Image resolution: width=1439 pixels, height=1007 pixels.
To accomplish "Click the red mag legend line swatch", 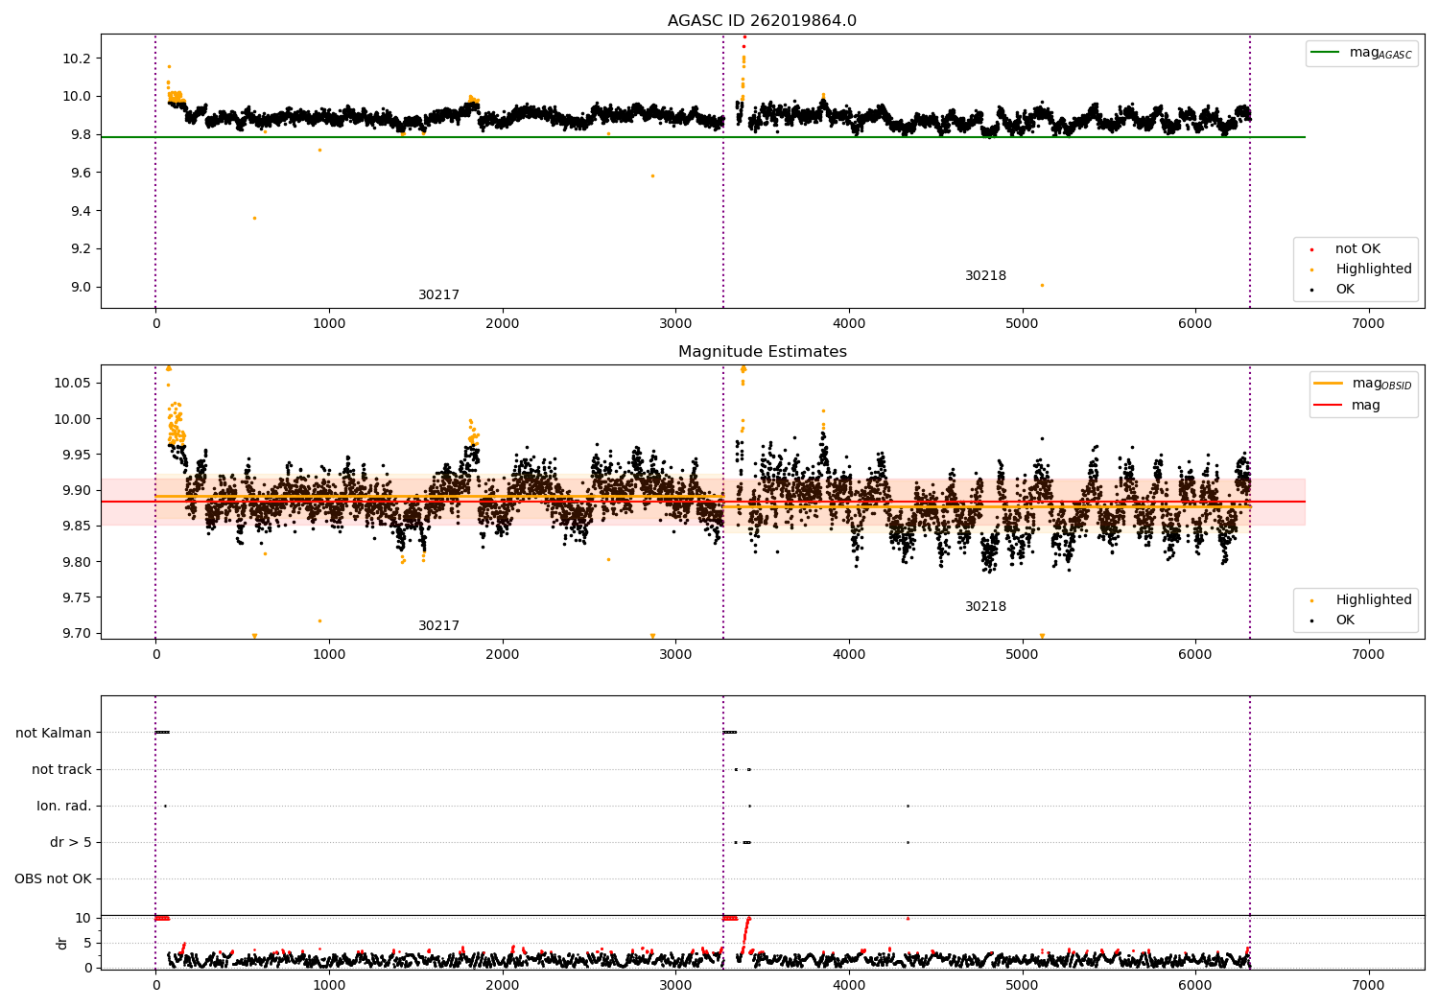I will (x=1329, y=405).
